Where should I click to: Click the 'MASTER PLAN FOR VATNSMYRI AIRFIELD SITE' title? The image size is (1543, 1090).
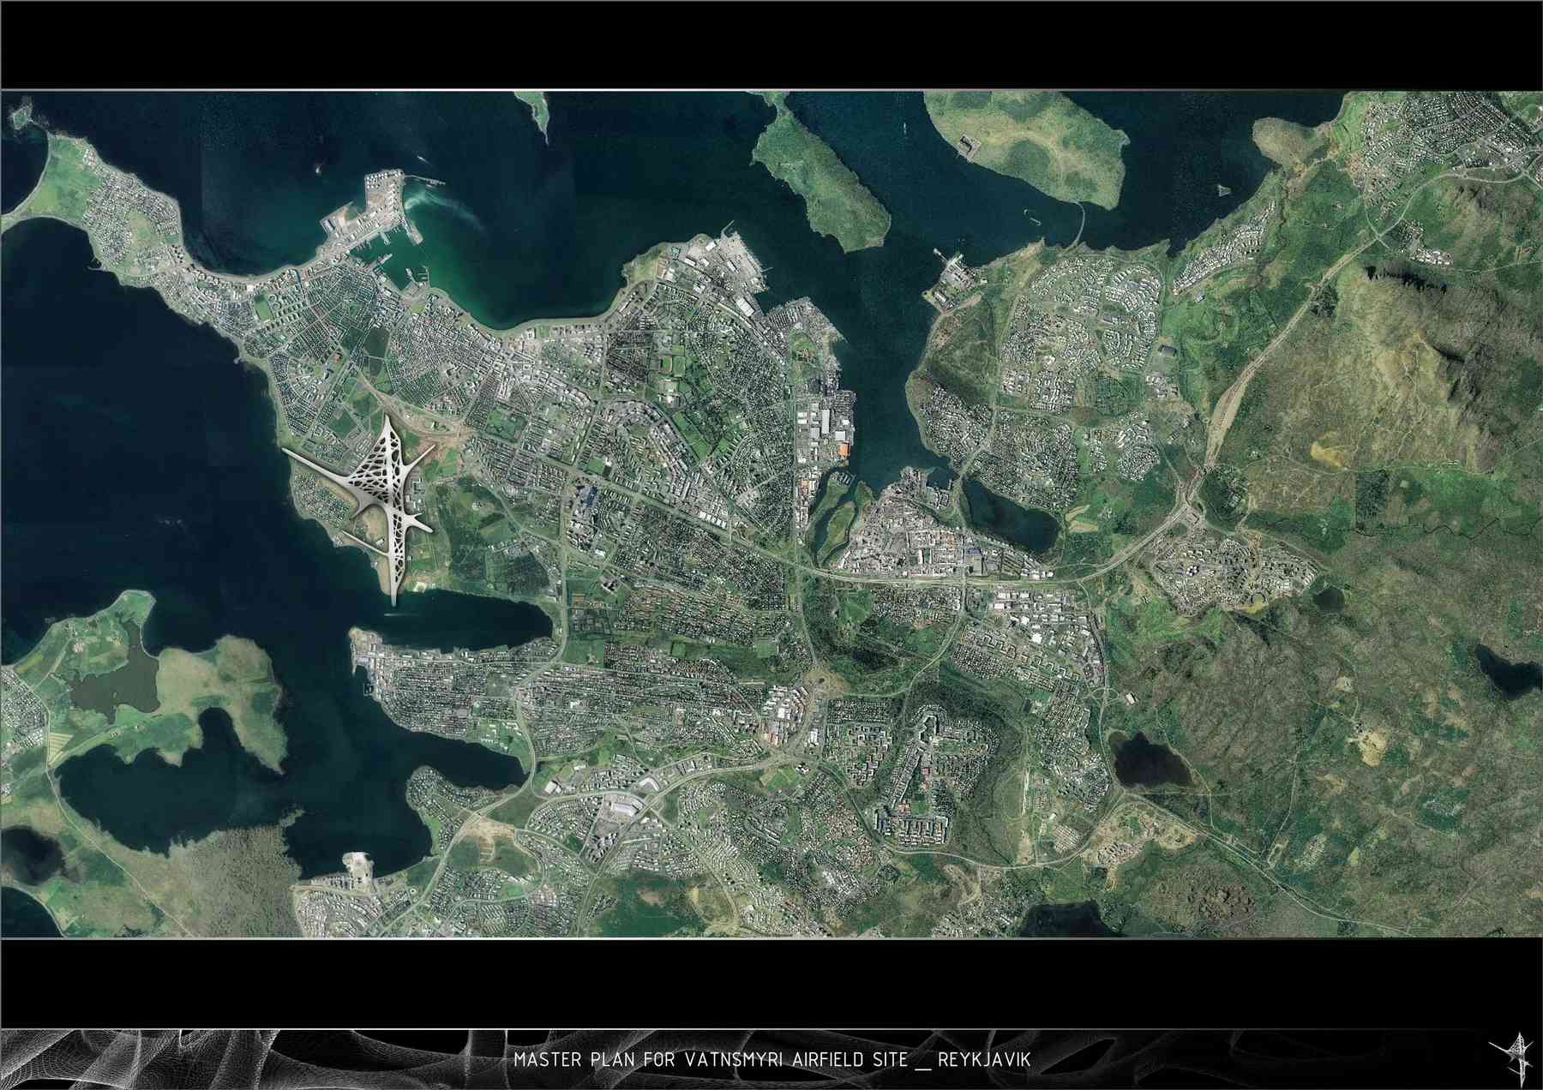[709, 1061]
